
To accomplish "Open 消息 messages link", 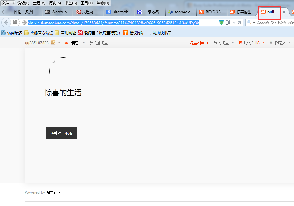I will point(75,43).
